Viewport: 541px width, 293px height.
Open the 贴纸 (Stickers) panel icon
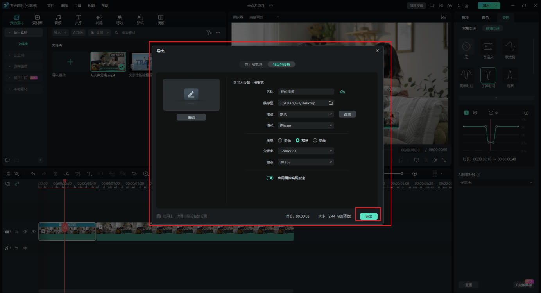(x=140, y=20)
